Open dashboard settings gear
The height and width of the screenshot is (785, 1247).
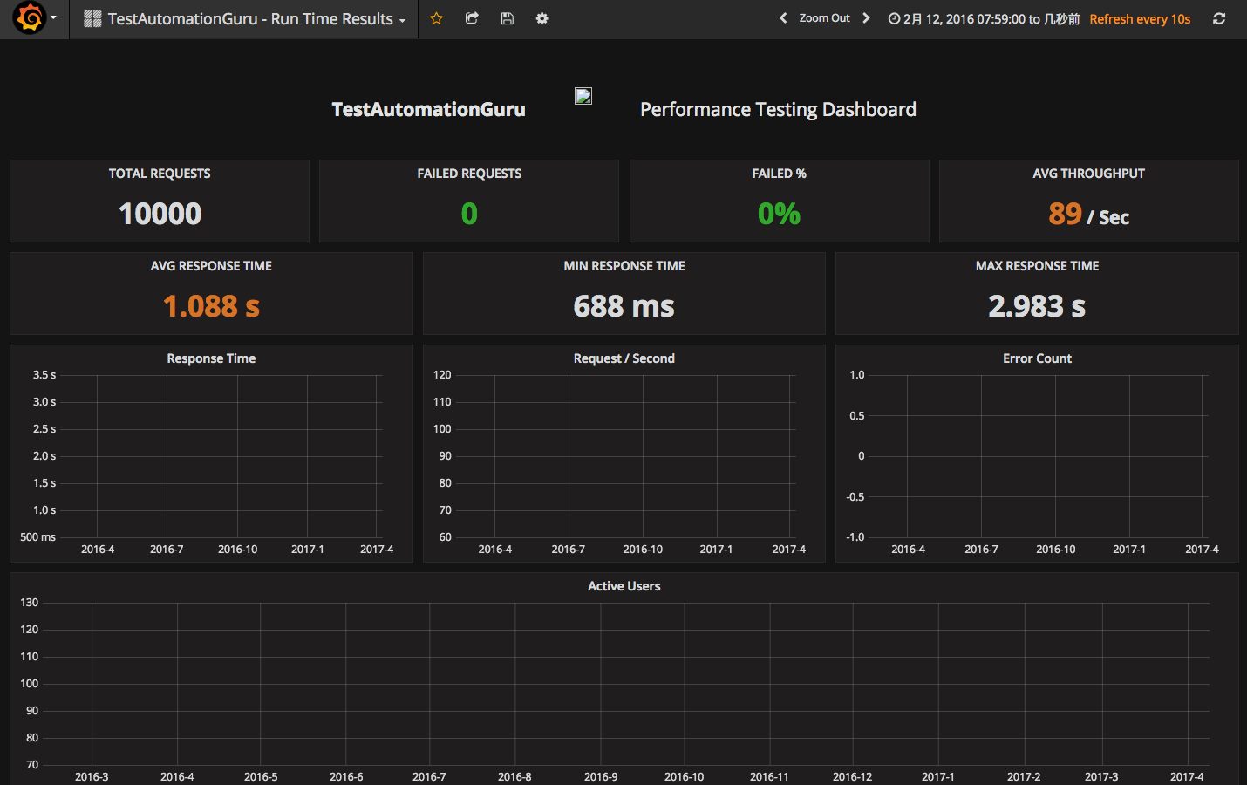pos(542,18)
